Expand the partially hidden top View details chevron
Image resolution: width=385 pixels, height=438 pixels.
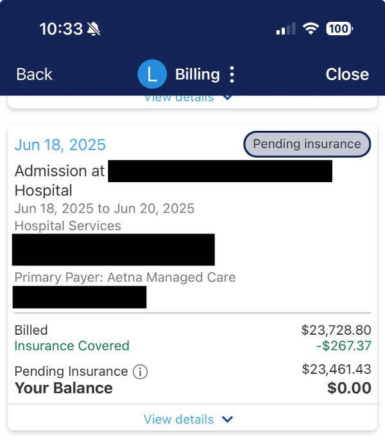tap(227, 97)
